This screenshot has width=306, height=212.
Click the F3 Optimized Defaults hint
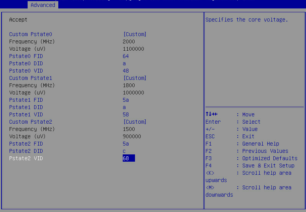coord(252,158)
